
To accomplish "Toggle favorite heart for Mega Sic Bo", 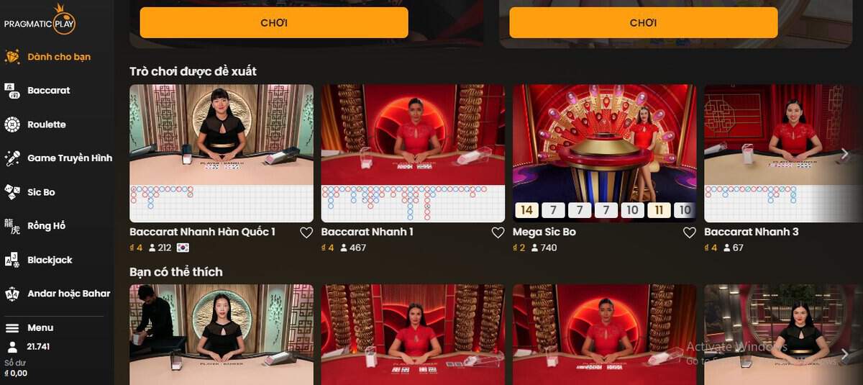I will pos(689,232).
